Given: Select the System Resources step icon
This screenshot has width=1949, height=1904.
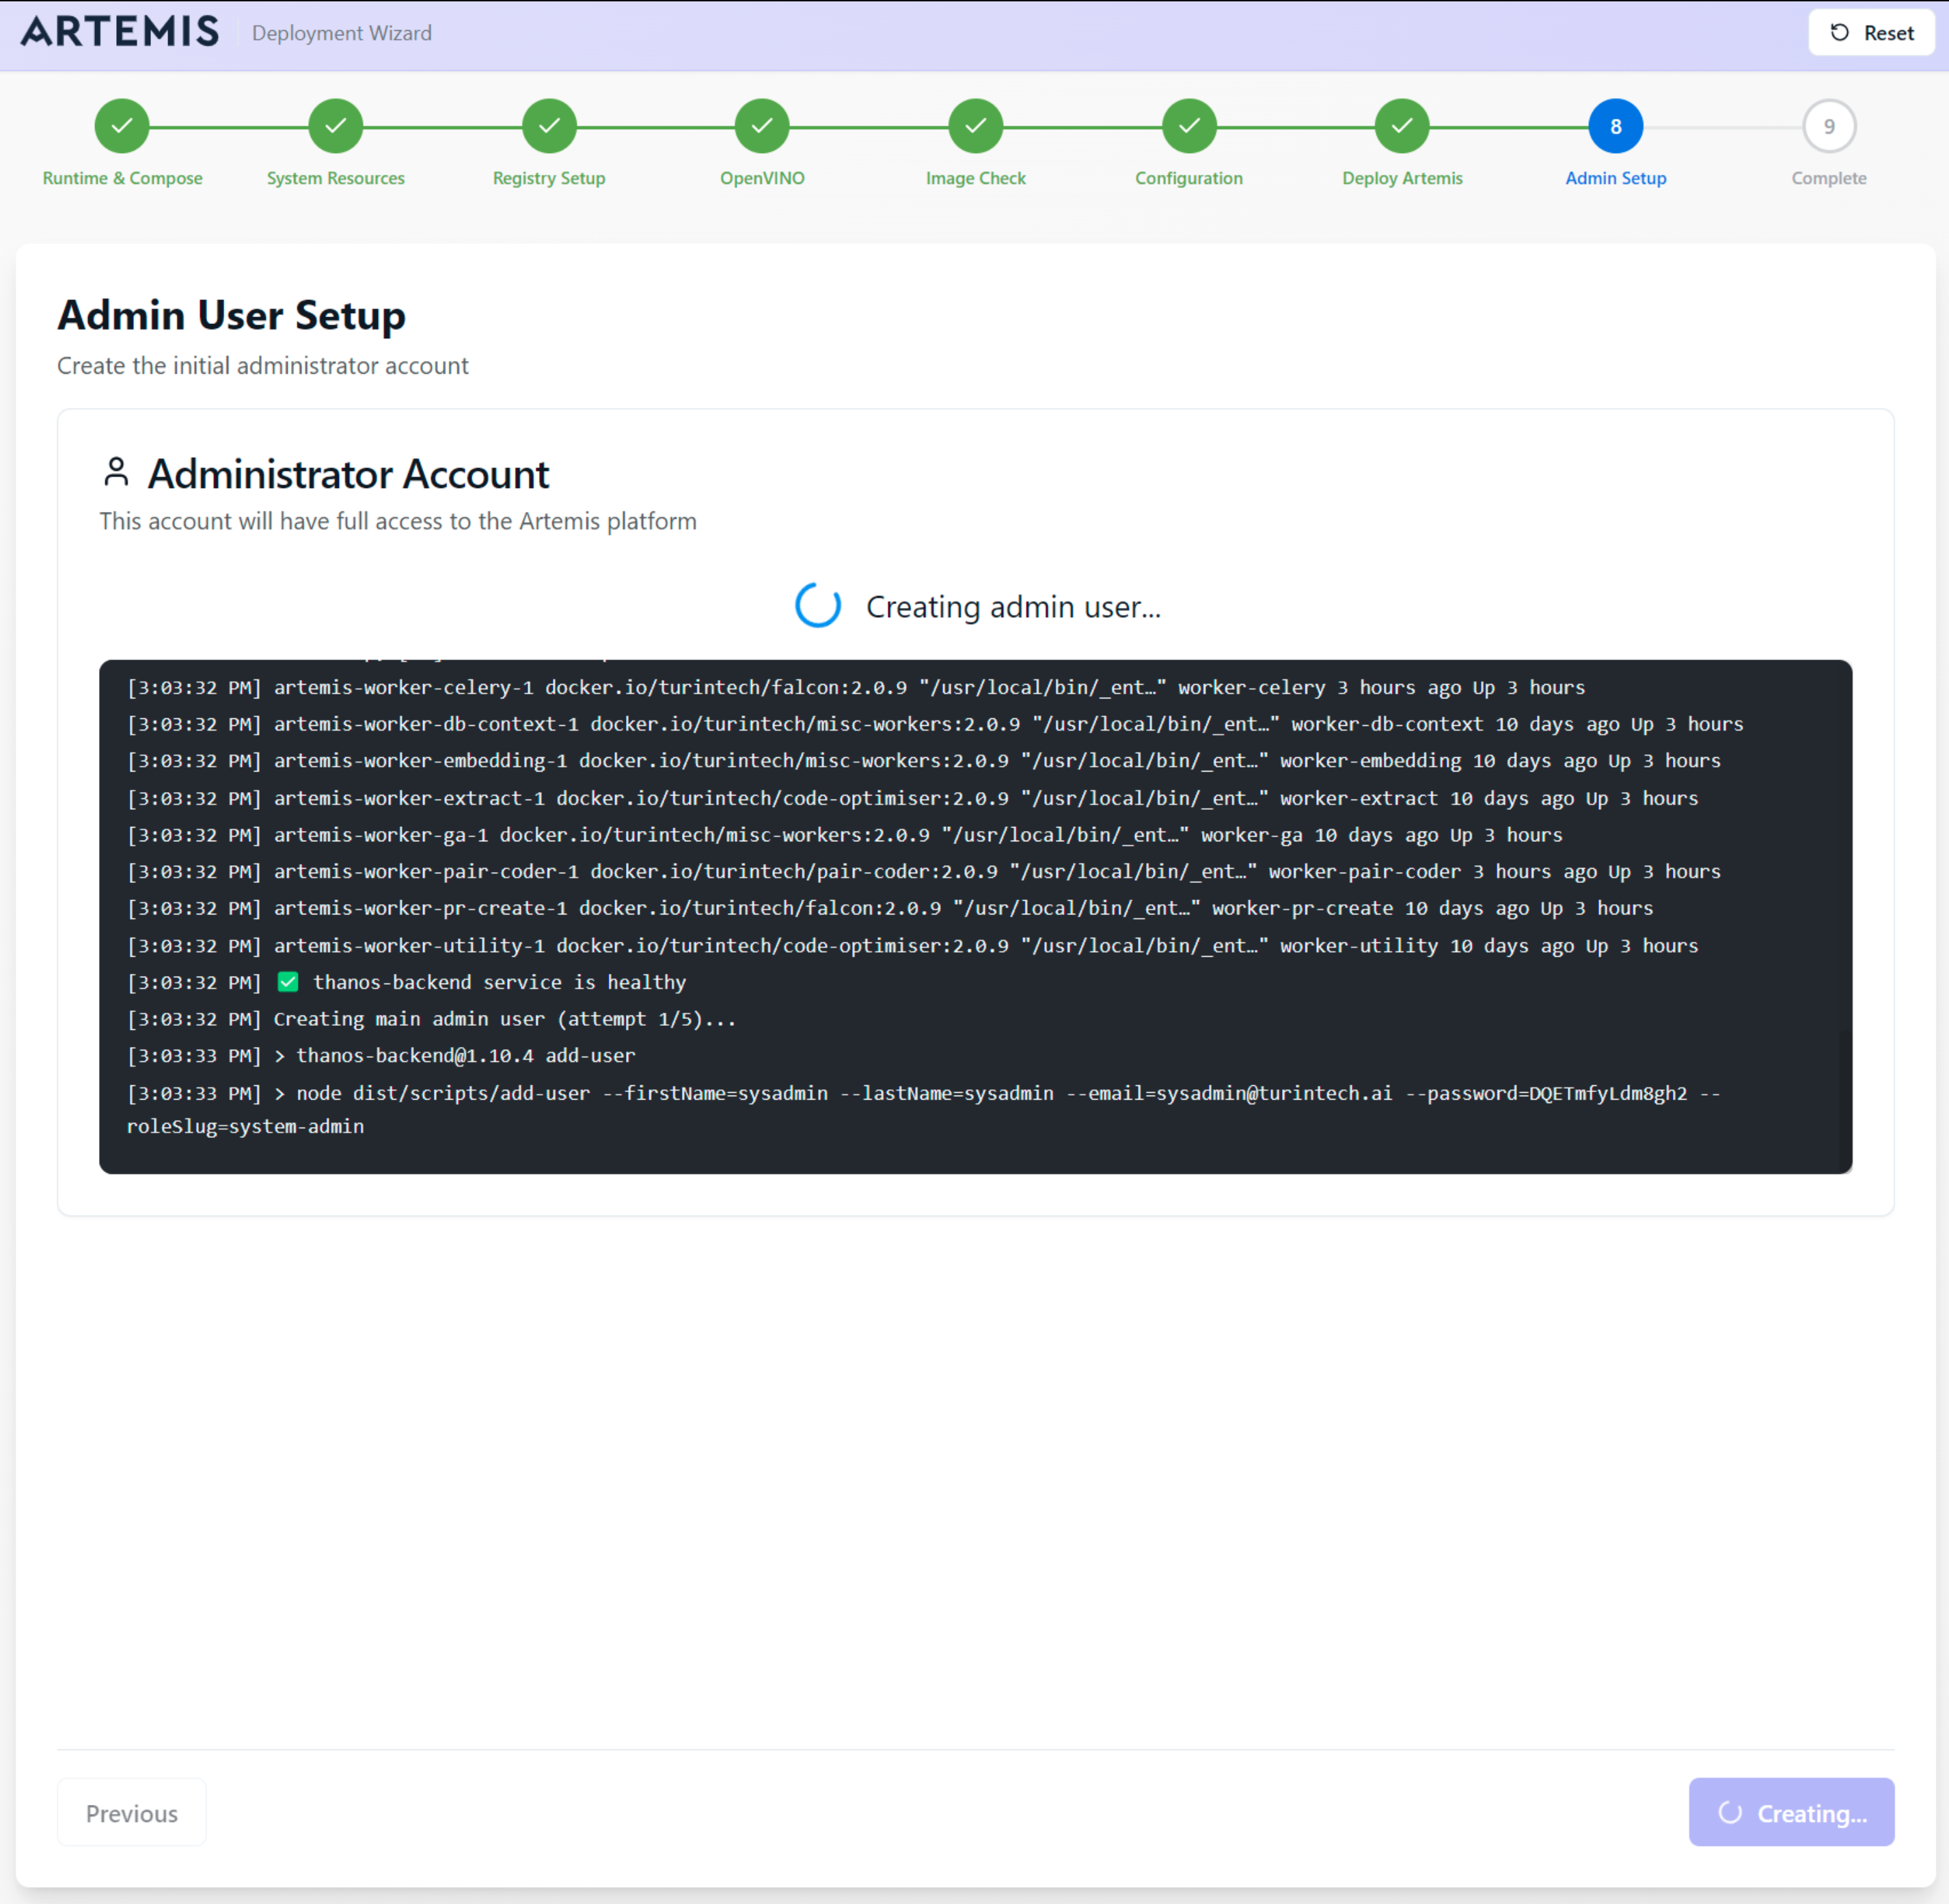Looking at the screenshot, I should (x=335, y=126).
